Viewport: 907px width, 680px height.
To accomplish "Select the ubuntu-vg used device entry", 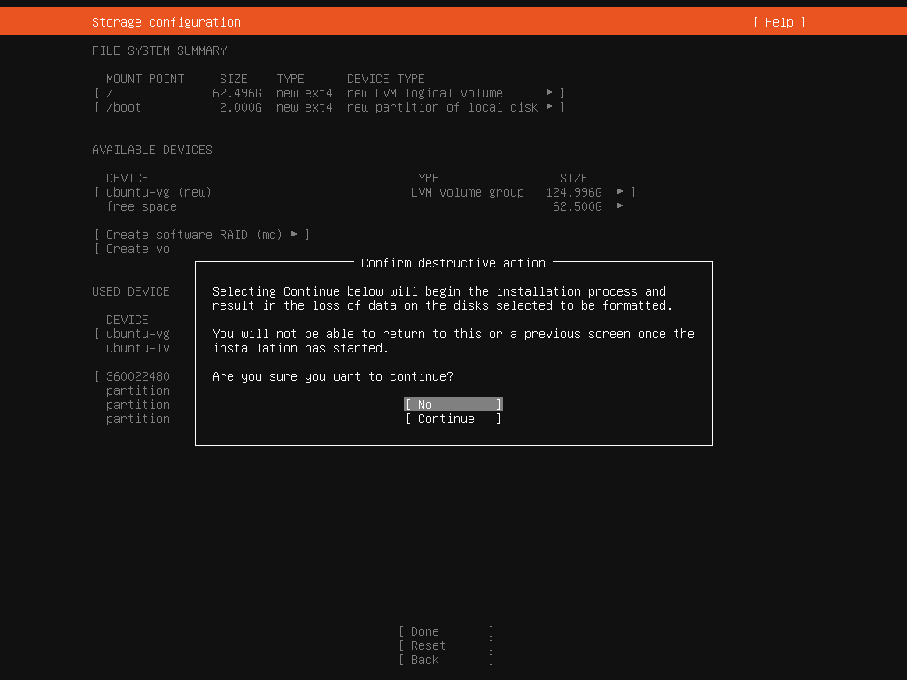I will coord(137,334).
